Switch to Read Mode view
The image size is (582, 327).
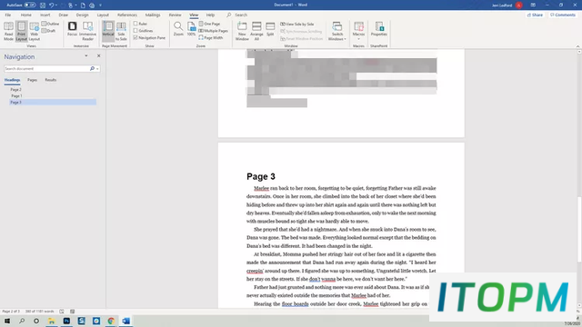click(x=8, y=31)
